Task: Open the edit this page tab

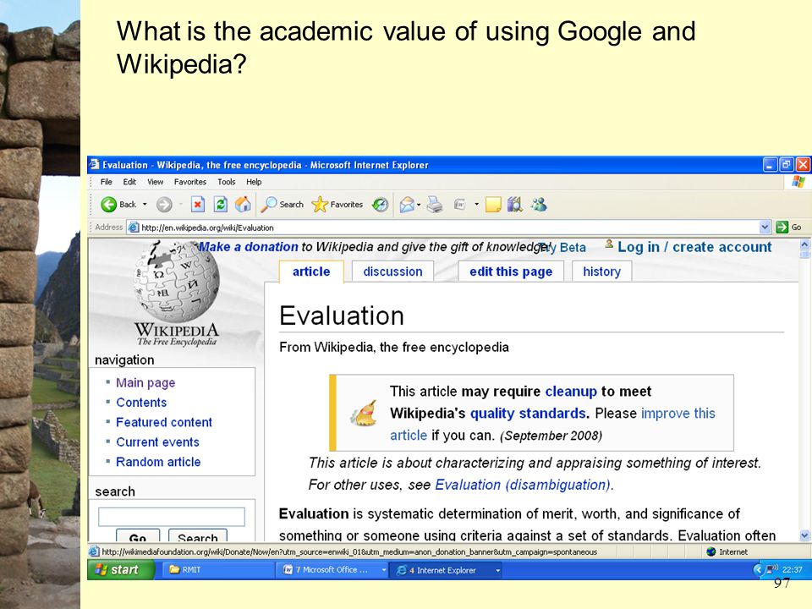Action: 511,272
